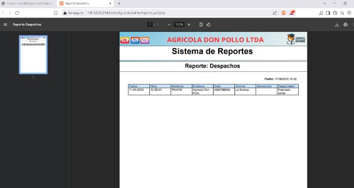Reload the current page
The width and height of the screenshot is (354, 188).
17,13
